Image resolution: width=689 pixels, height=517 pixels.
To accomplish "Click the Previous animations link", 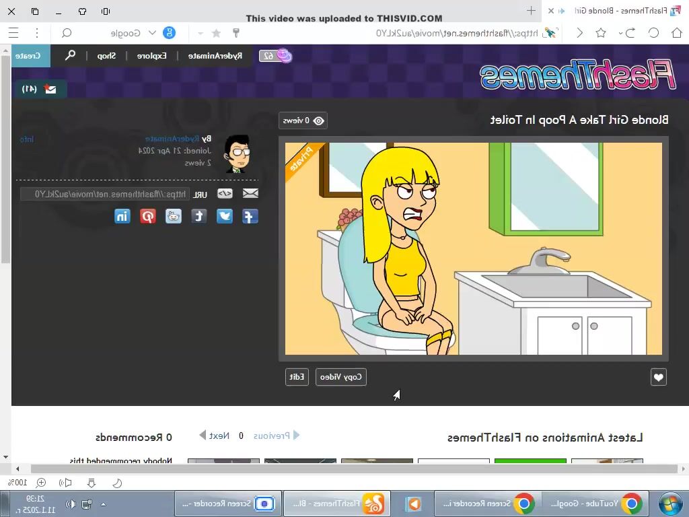I will [277, 436].
